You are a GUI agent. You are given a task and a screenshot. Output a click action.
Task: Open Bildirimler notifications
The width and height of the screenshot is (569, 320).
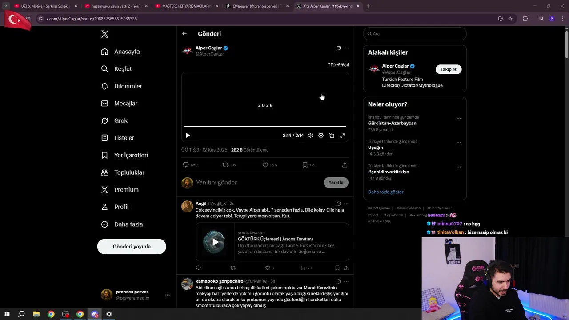point(121,86)
